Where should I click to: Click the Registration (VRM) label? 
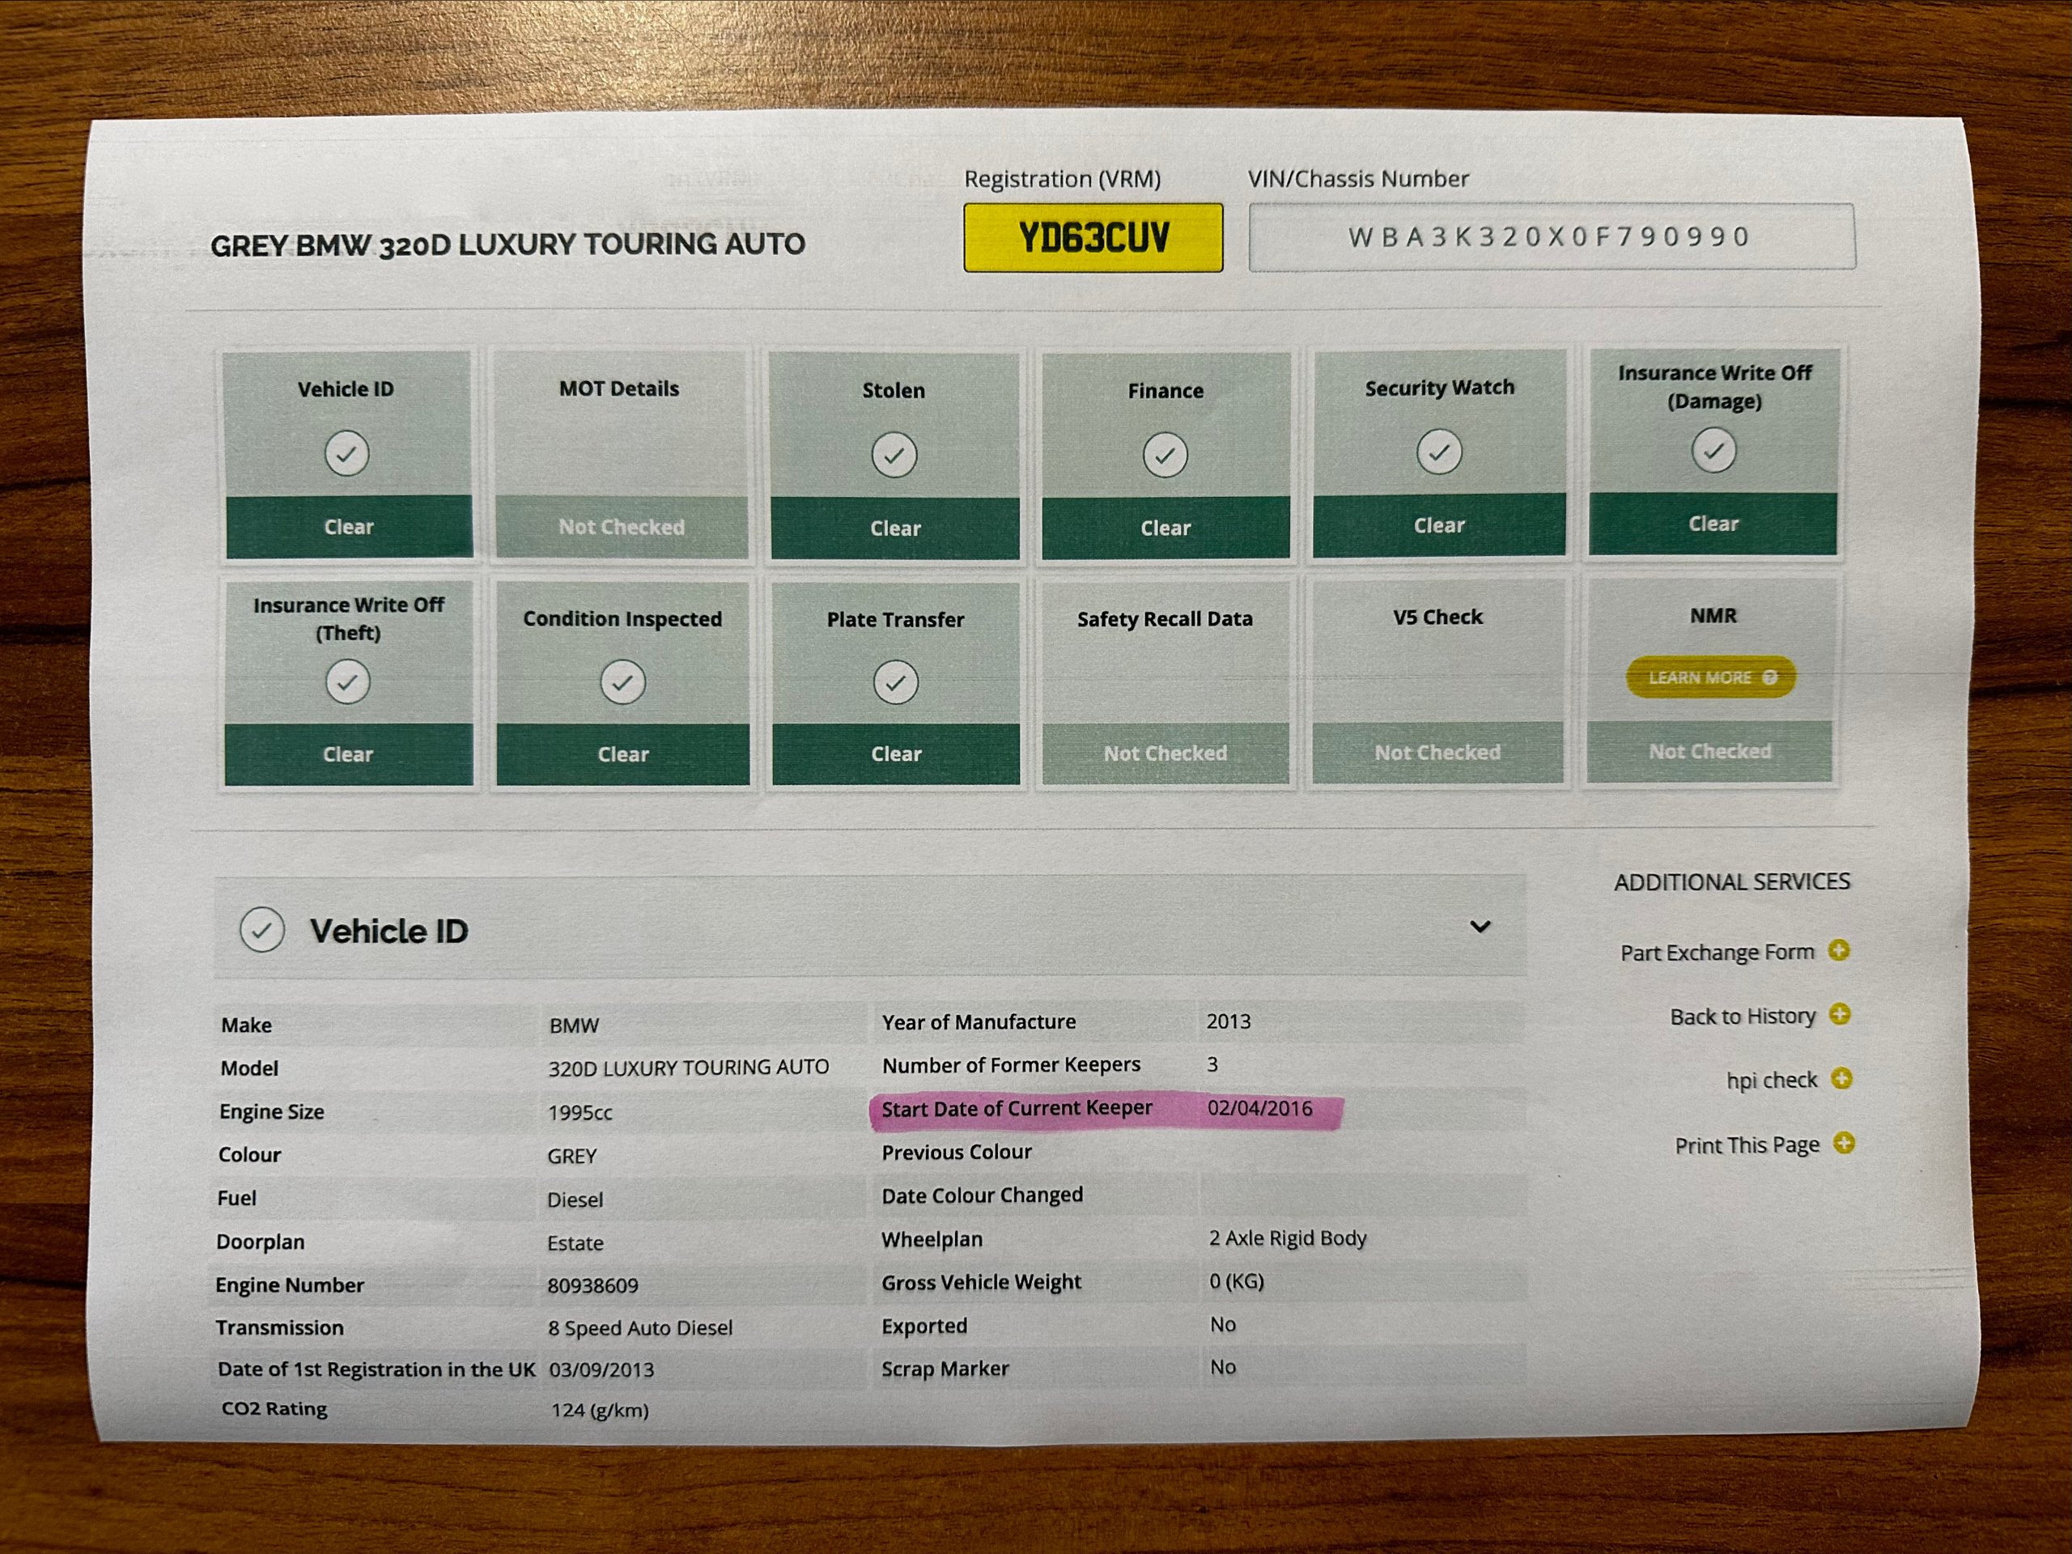coord(1062,179)
